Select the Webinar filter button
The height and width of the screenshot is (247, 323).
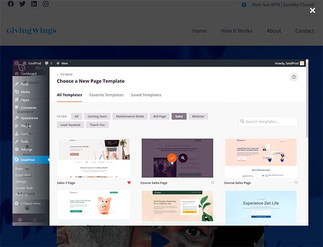(x=198, y=116)
